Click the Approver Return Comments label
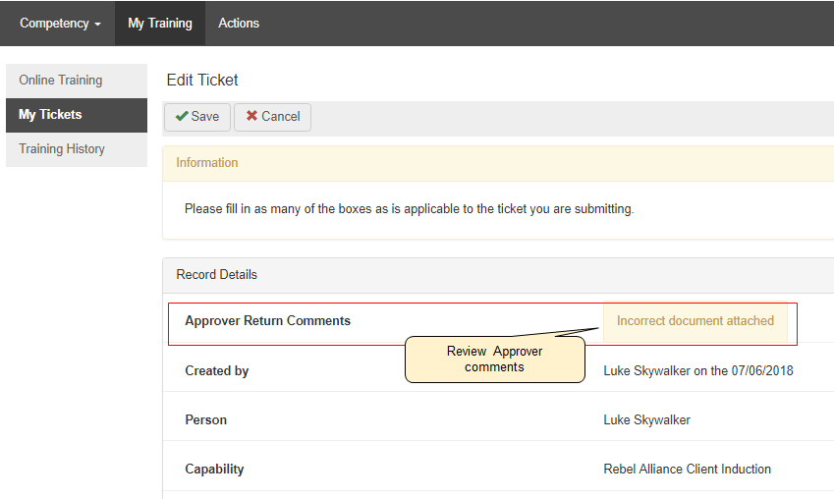The image size is (834, 499). point(267,321)
